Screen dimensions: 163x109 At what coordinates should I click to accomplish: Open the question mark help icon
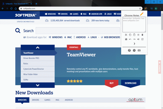coord(129,50)
